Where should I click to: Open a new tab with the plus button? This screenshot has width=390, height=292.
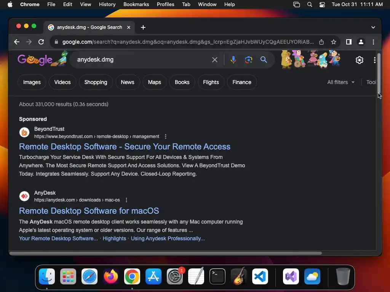143,27
